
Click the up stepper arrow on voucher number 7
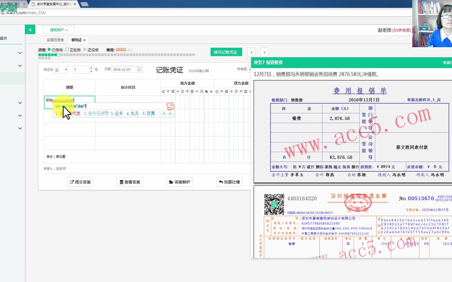[x=91, y=68]
